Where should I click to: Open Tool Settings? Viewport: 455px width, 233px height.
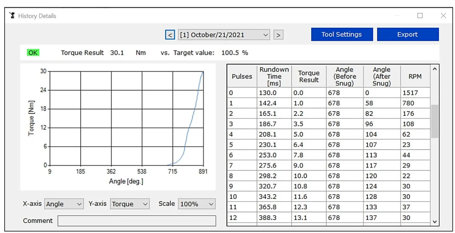[342, 34]
